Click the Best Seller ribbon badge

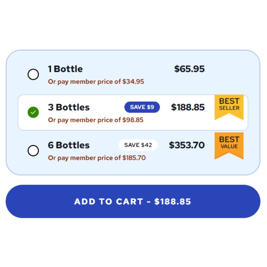229,107
